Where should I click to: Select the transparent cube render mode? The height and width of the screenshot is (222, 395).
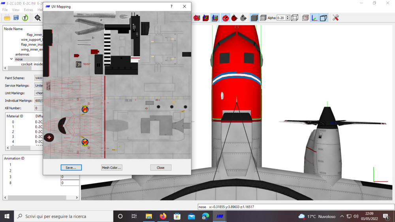point(263,18)
